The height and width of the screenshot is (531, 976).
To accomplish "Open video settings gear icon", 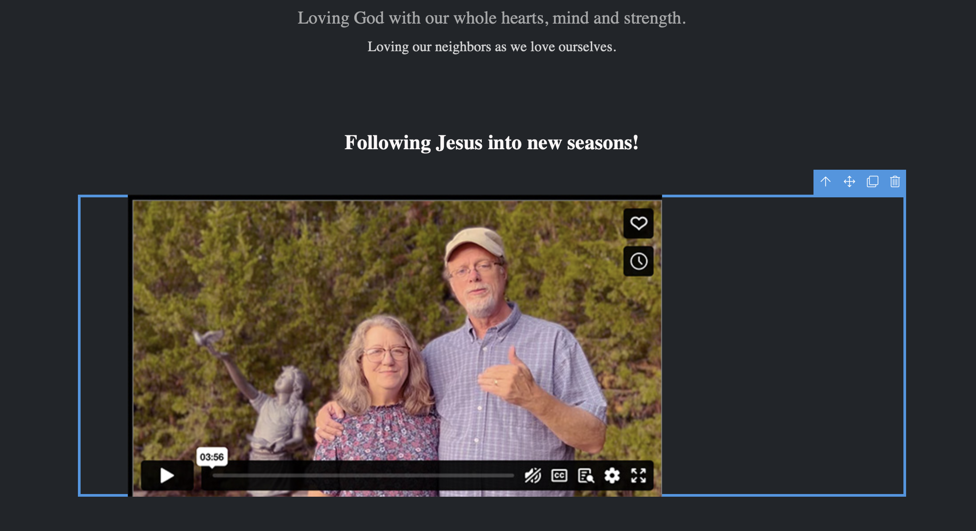I will click(612, 476).
